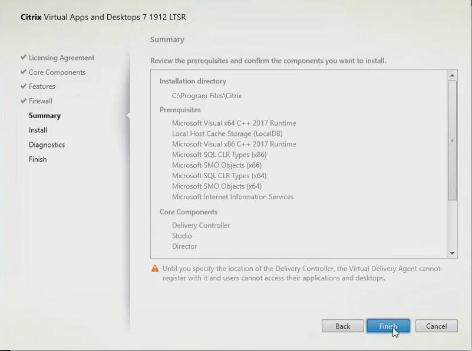Viewport: 472px width, 351px height.
Task: Select the Firewall step
Action: [40, 101]
